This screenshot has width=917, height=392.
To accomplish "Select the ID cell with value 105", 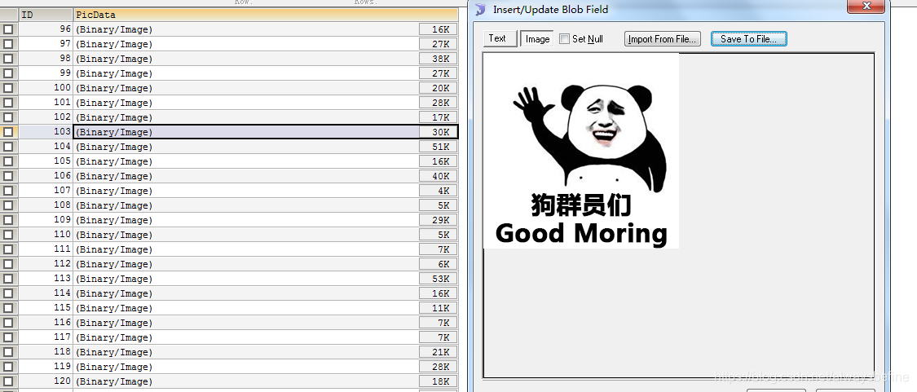I will pyautogui.click(x=46, y=161).
